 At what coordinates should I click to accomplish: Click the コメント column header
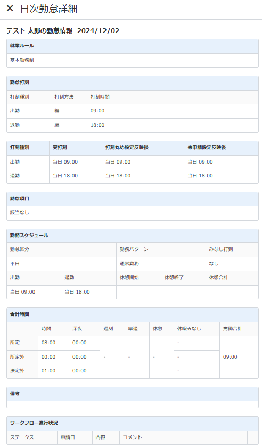(132, 437)
